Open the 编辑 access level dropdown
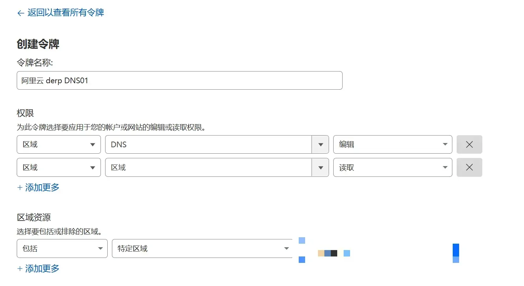The image size is (524, 286). [x=393, y=144]
